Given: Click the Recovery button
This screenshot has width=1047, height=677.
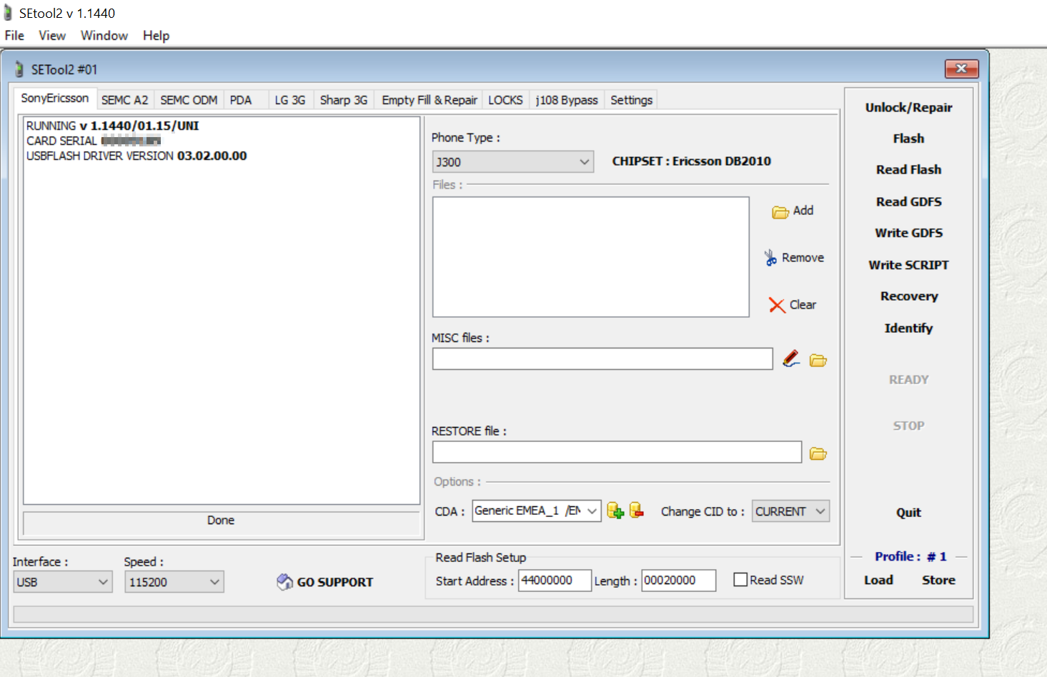Looking at the screenshot, I should point(908,296).
